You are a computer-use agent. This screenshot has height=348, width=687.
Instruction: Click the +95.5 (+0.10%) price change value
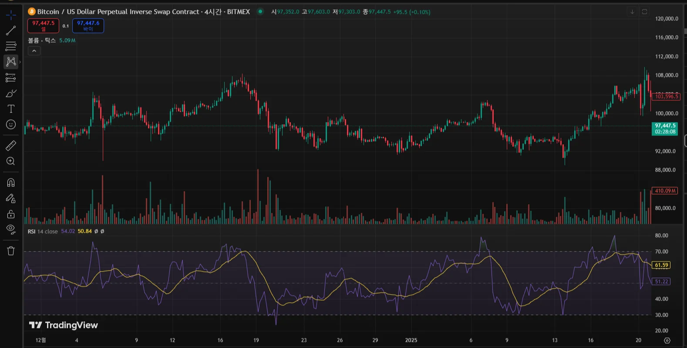[x=412, y=12]
